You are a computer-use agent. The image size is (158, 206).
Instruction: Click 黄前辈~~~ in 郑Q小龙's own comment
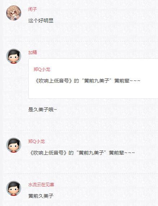[x=122, y=153]
